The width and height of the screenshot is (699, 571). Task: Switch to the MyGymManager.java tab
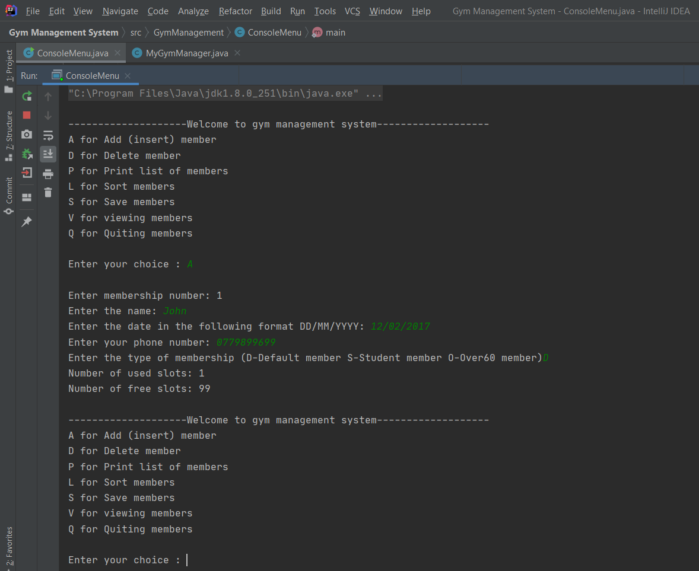186,53
